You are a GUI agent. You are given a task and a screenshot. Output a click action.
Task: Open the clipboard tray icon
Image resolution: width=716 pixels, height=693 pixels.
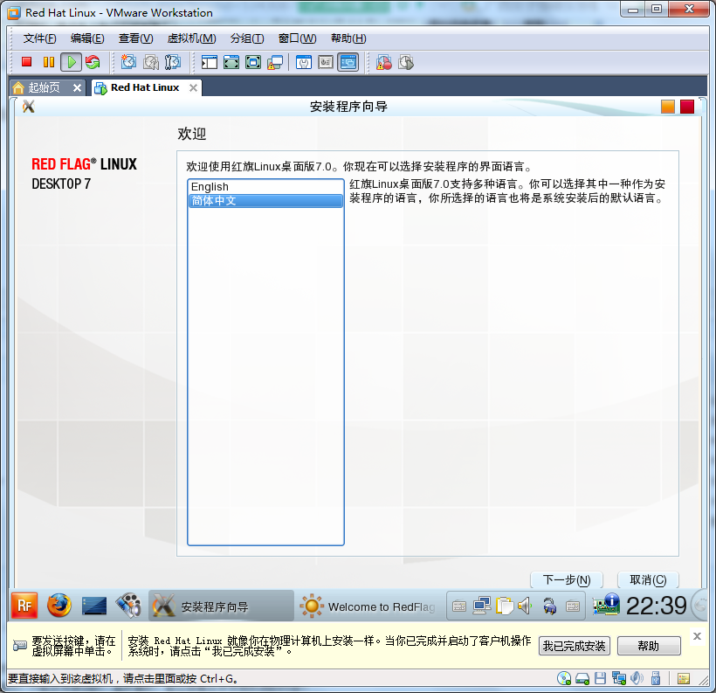click(x=505, y=606)
